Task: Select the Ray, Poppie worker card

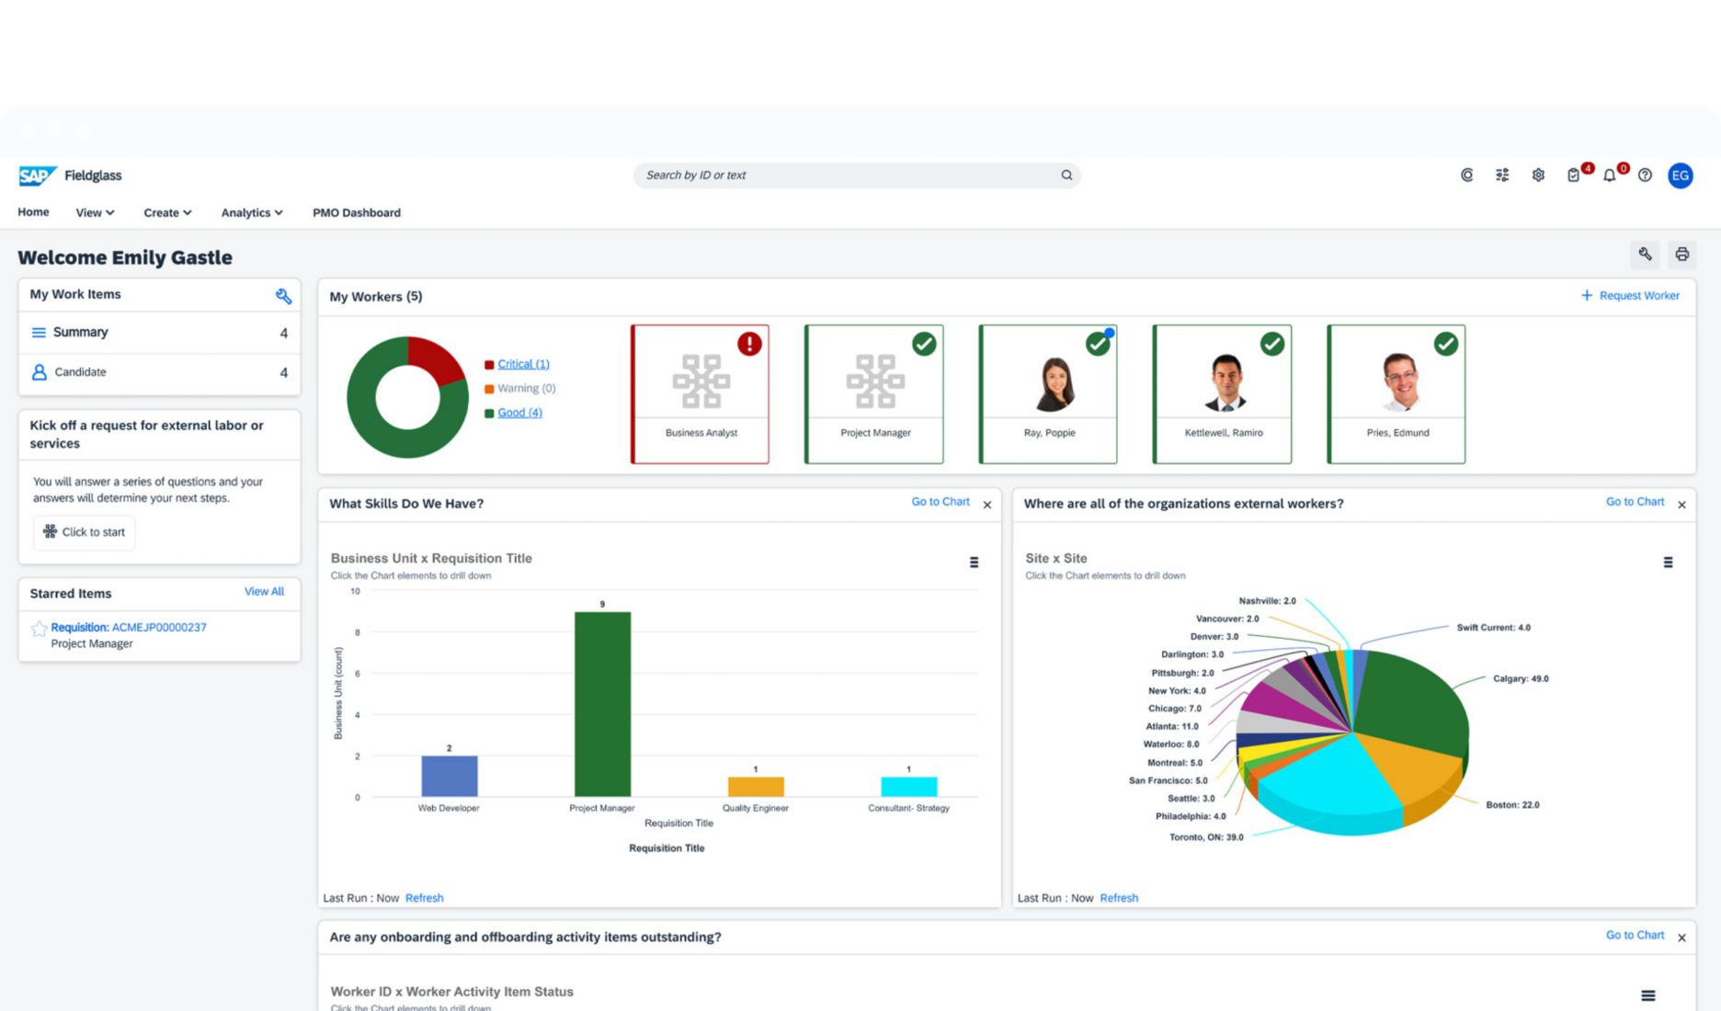Action: (x=1049, y=394)
